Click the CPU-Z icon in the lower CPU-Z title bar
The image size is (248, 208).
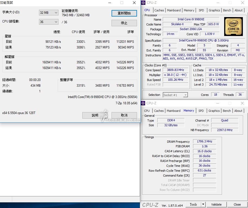(x=143, y=103)
